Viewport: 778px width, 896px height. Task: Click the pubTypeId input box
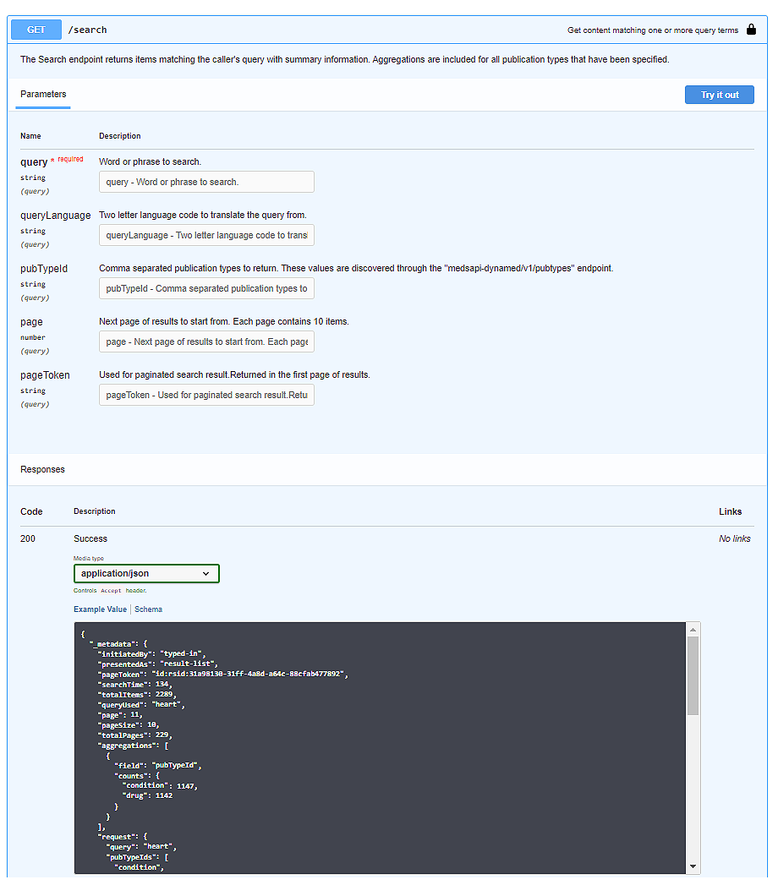(x=206, y=288)
